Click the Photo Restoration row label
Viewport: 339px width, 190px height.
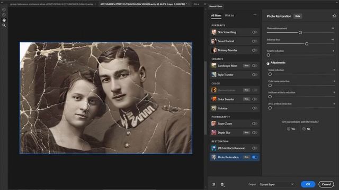click(228, 157)
